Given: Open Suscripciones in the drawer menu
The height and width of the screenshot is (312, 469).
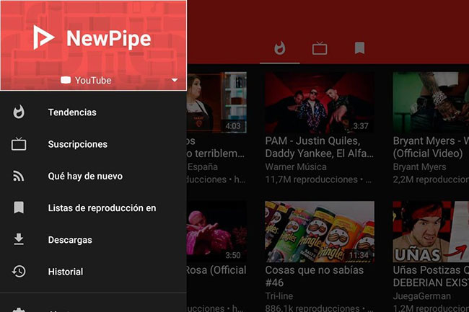Looking at the screenshot, I should point(93,144).
